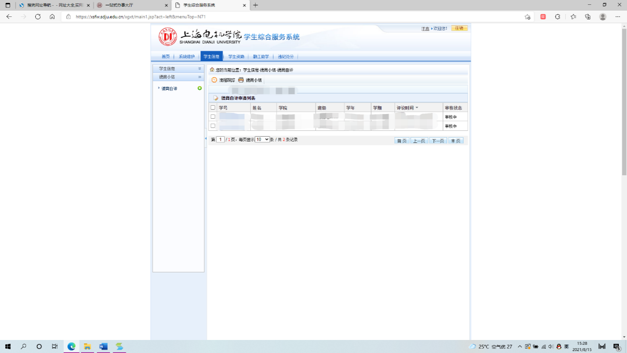
Task: Click the clock icon for 流程跟踪
Action: pos(214,80)
